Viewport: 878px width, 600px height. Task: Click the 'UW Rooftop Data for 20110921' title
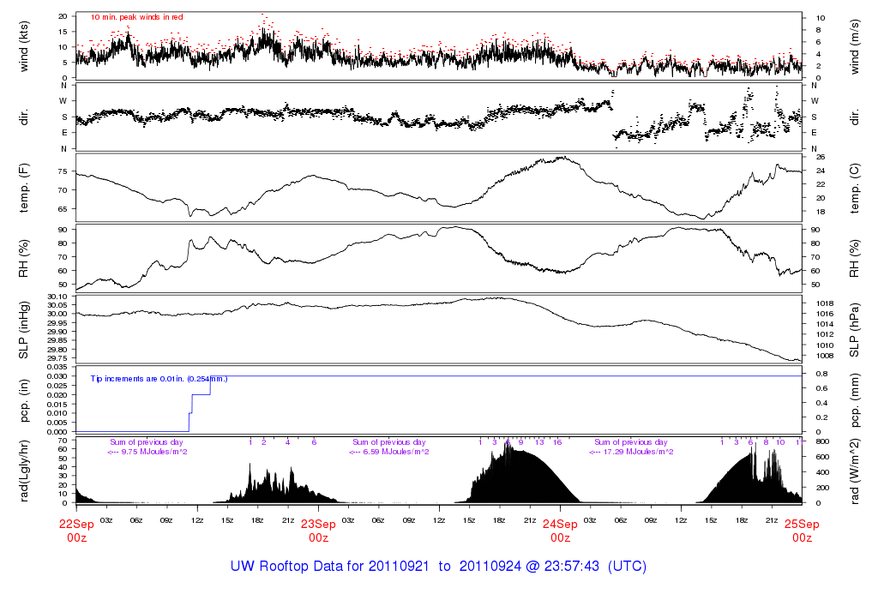click(x=330, y=566)
